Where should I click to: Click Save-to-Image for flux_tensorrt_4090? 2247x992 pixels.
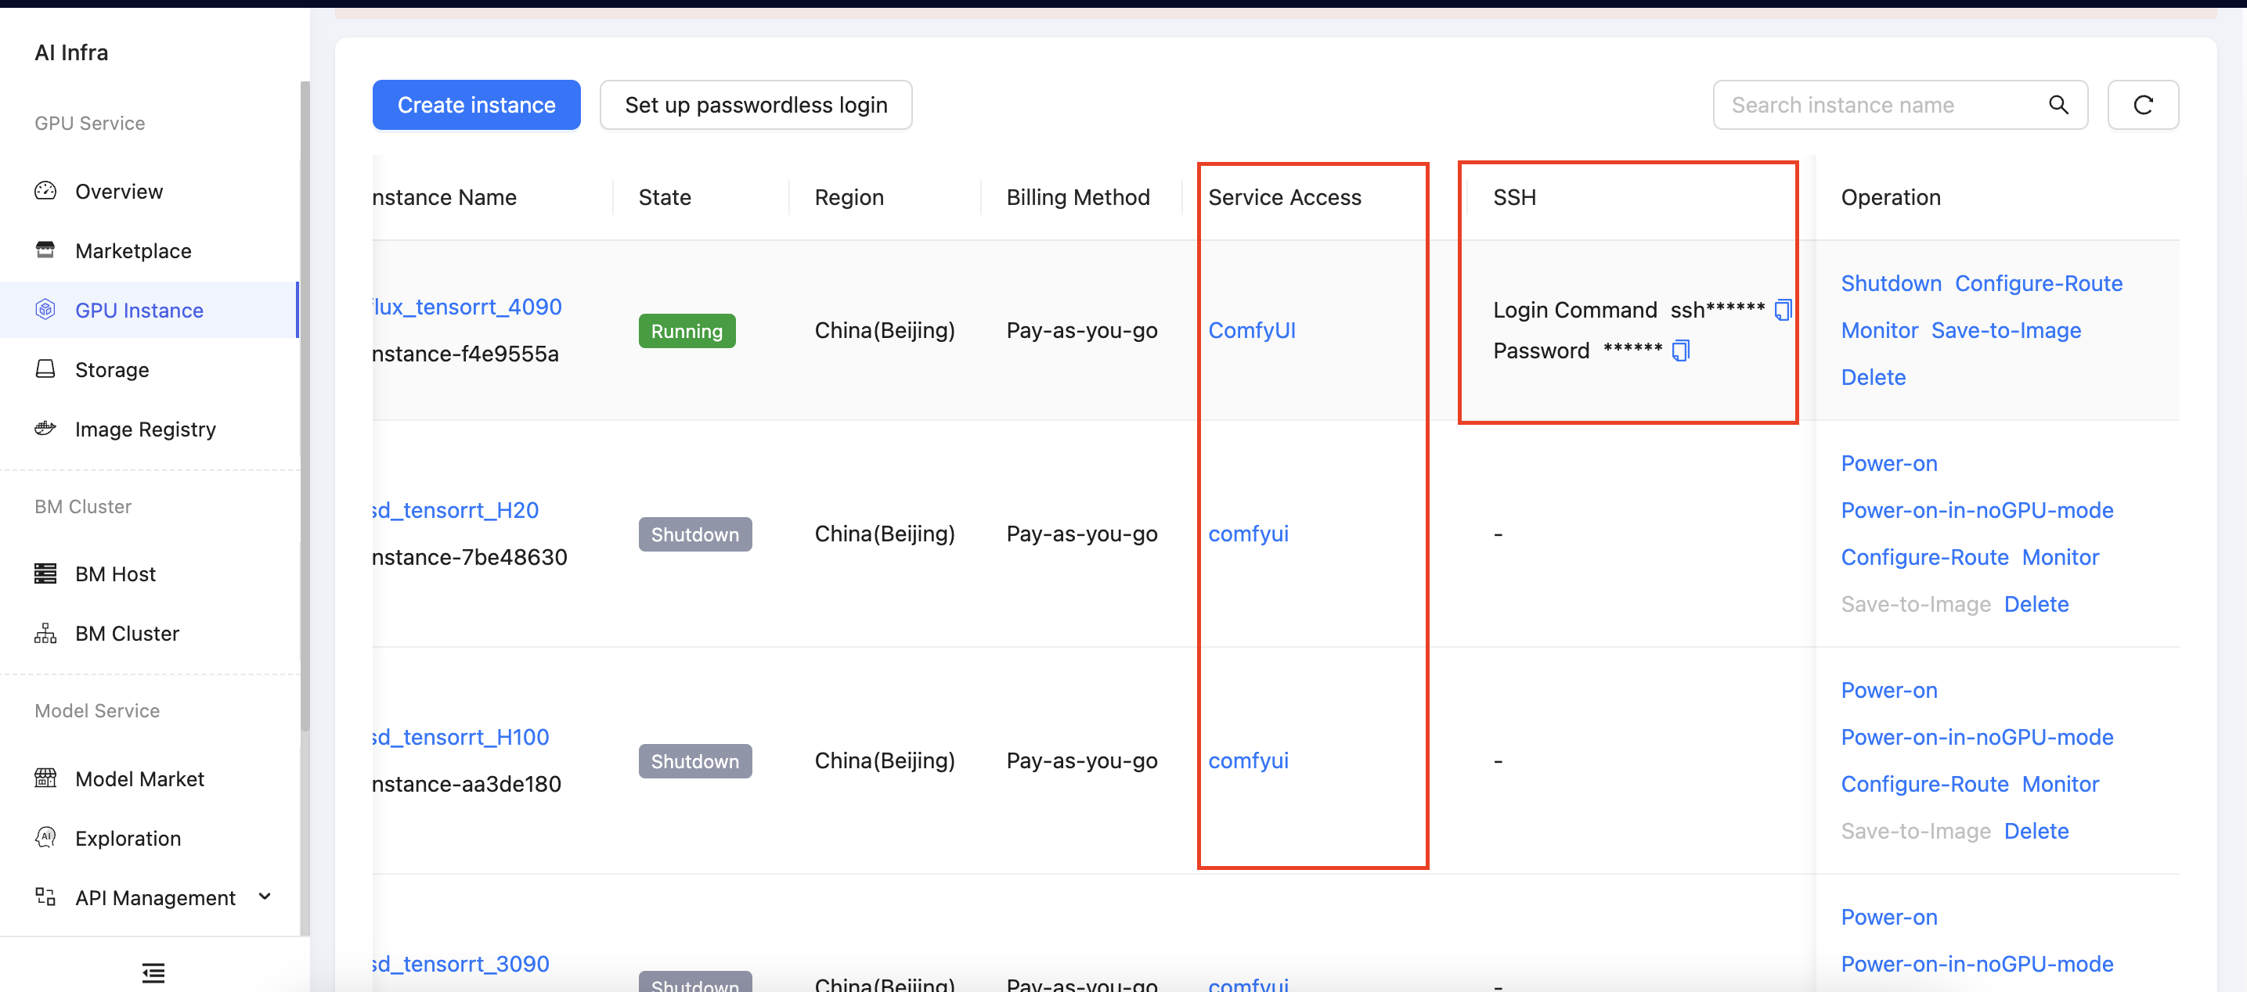pyautogui.click(x=2006, y=330)
